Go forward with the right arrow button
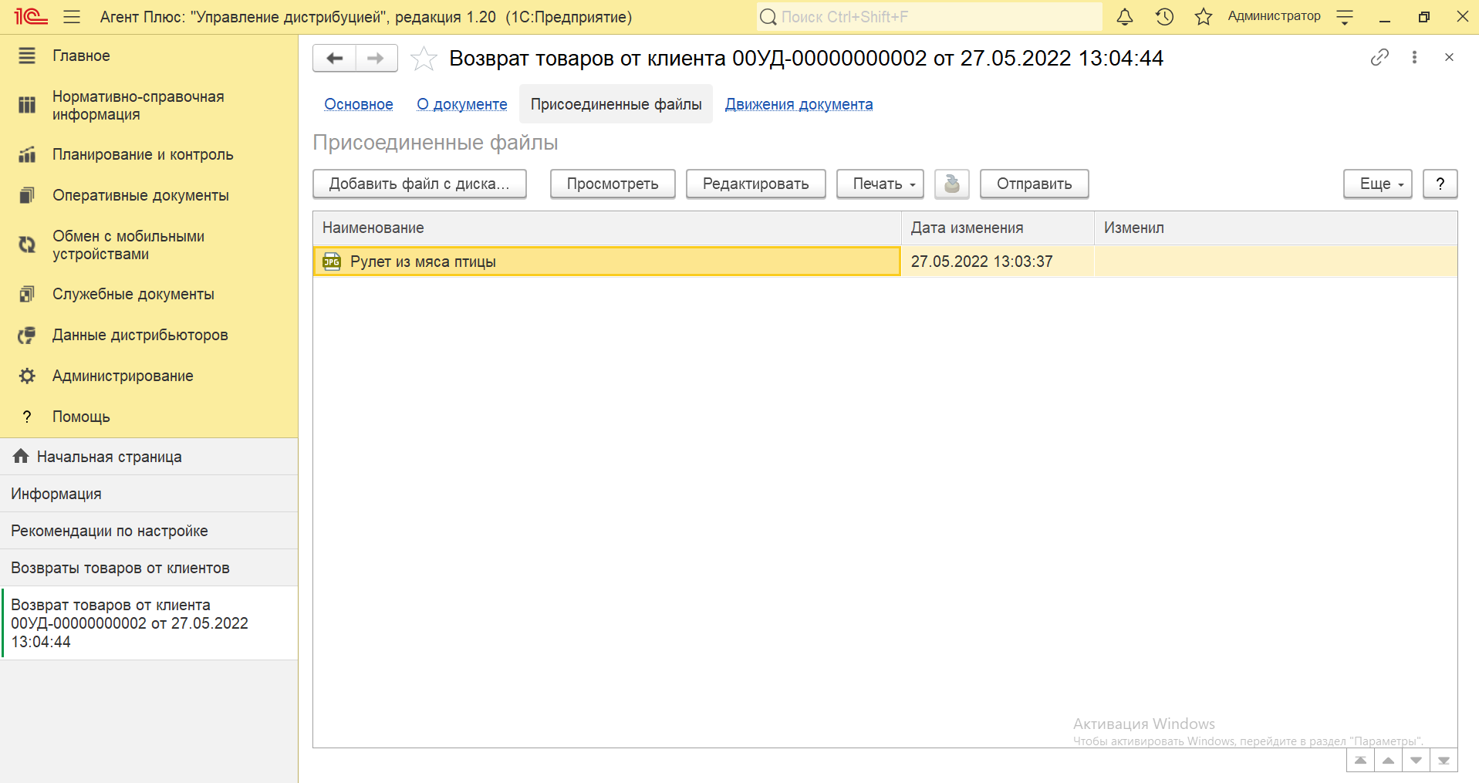Image resolution: width=1479 pixels, height=783 pixels. [x=377, y=58]
